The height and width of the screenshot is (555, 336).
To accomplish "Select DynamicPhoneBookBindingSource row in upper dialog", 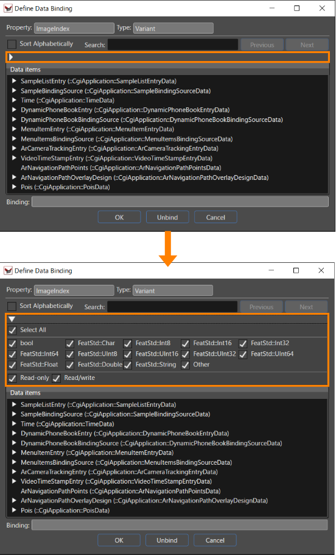I will click(x=152, y=120).
